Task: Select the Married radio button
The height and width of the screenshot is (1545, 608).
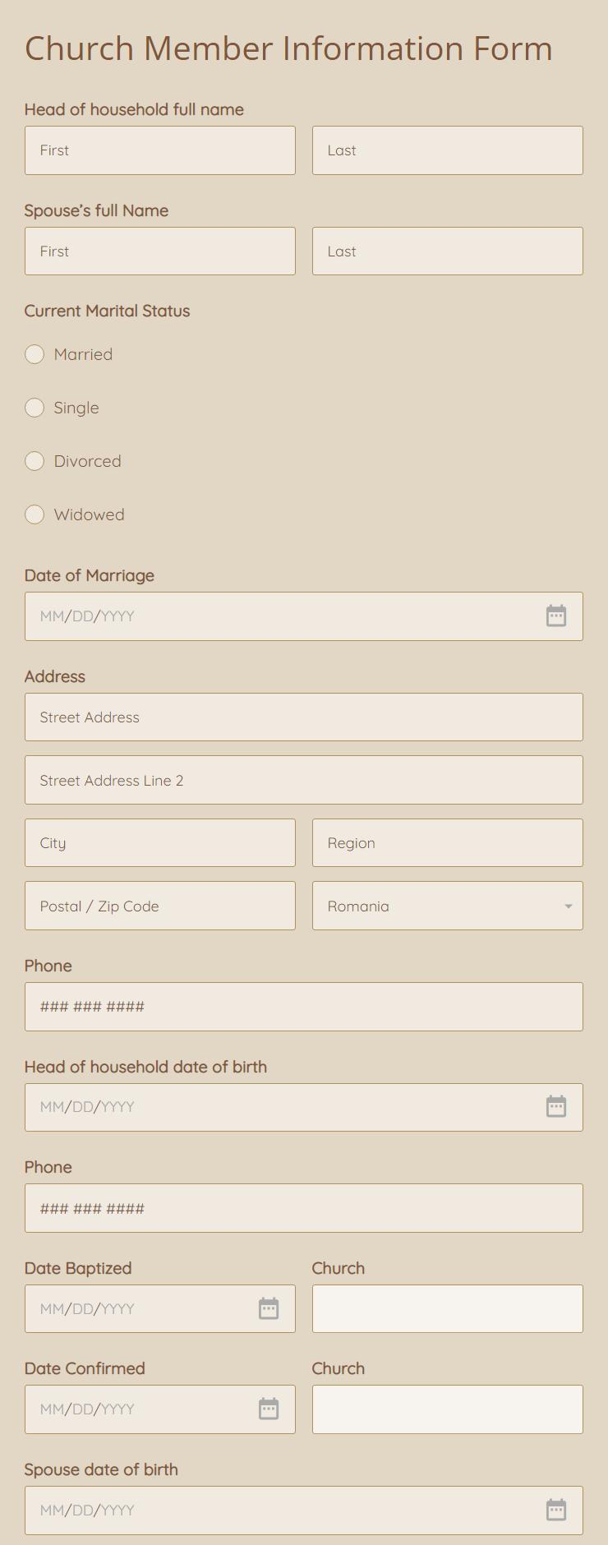Action: point(35,354)
